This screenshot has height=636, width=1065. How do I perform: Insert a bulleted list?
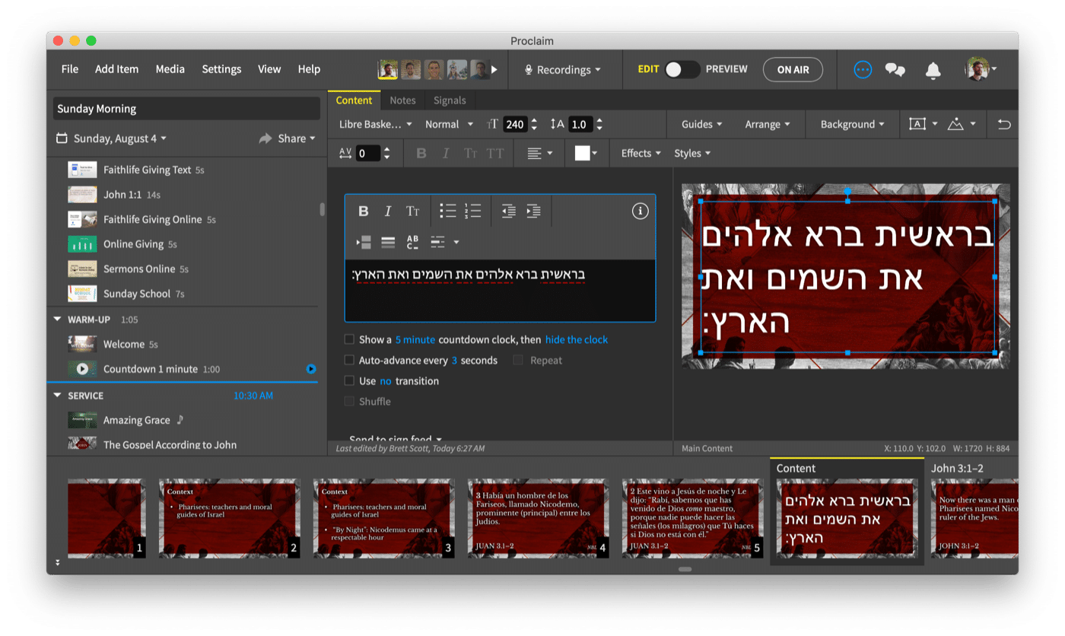448,211
